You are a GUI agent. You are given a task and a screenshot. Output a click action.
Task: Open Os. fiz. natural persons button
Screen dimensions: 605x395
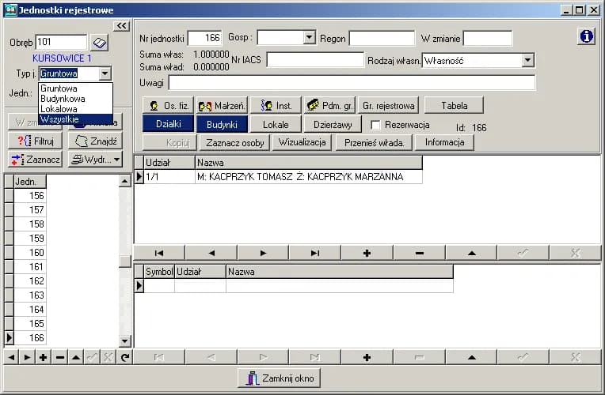pos(168,105)
